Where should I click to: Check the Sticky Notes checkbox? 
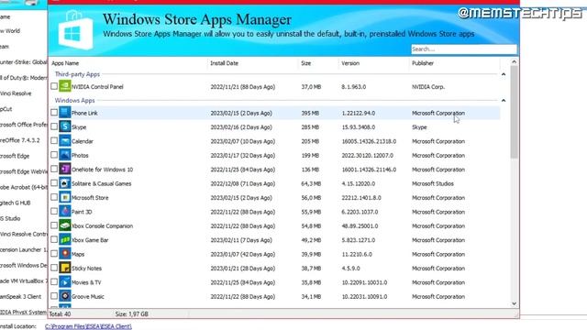pos(54,268)
